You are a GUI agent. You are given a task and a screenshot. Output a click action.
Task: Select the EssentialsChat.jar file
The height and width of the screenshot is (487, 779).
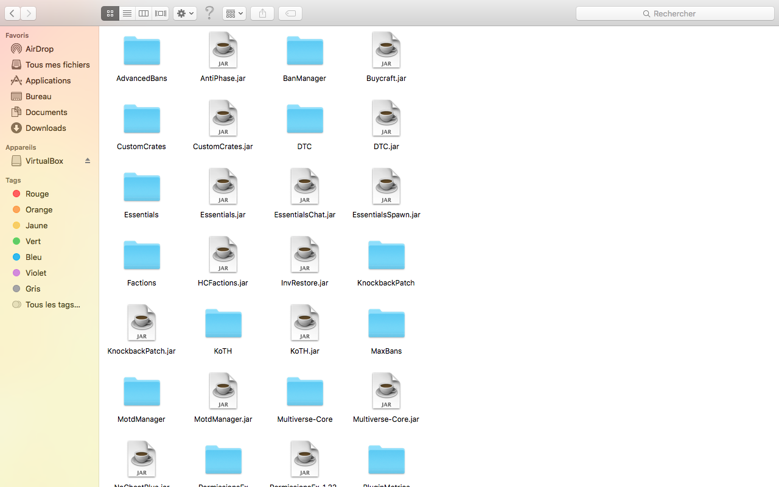305,194
